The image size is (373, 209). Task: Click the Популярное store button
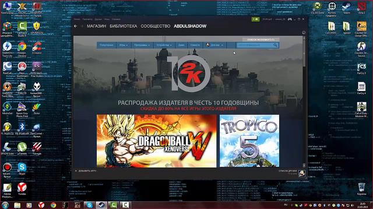(x=106, y=45)
